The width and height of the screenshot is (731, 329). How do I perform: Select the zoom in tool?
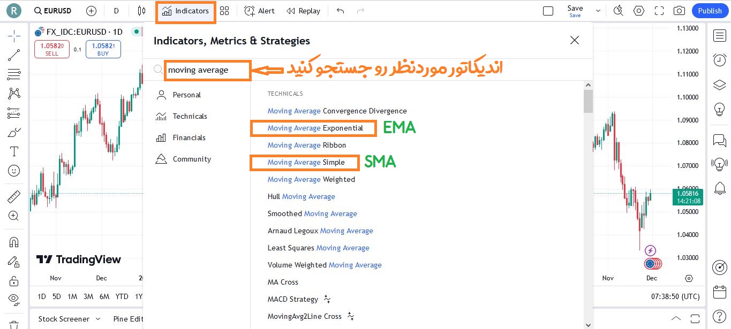[14, 216]
